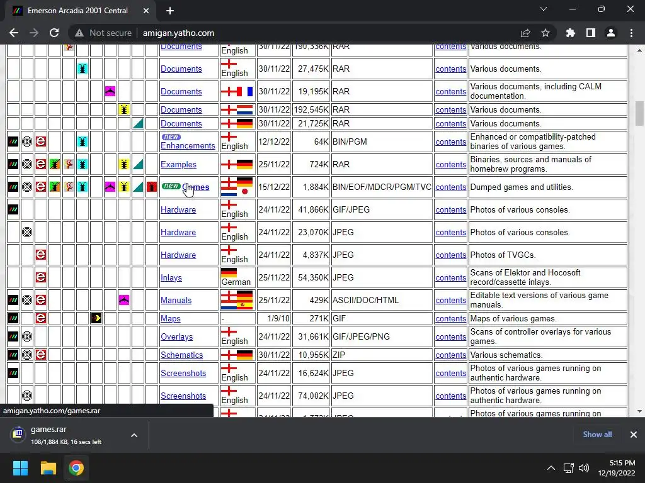Screen dimensions: 645x483
Task: Open the Overlays link
Action: click(176, 336)
